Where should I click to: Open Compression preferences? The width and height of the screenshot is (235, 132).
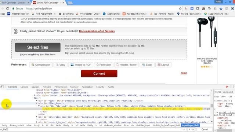41,65
